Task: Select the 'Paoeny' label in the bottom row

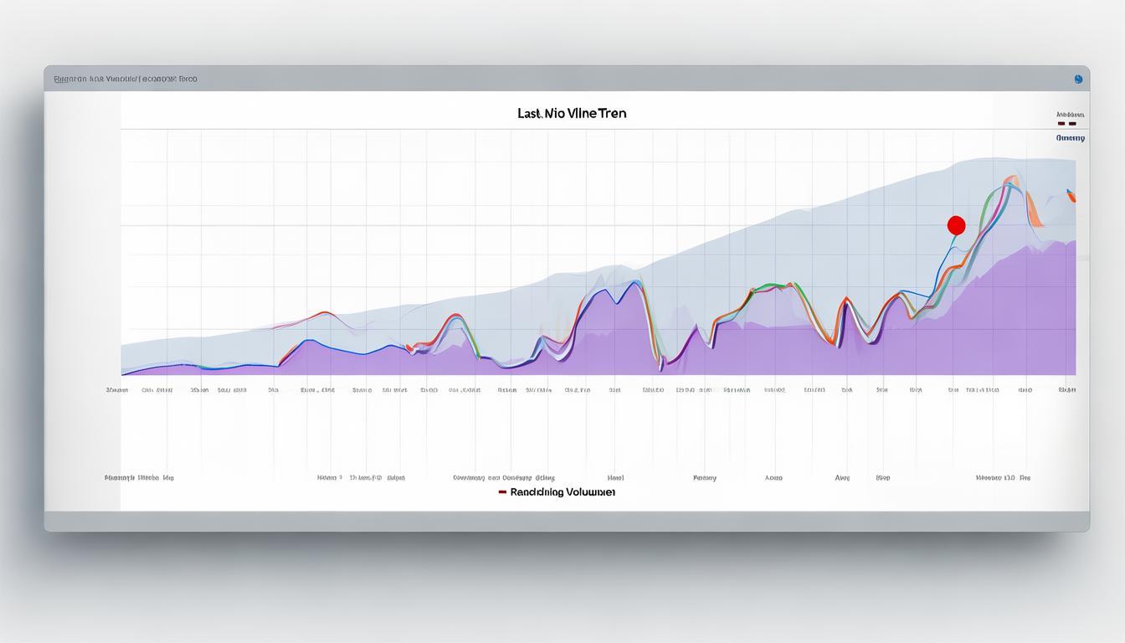Action: [704, 478]
